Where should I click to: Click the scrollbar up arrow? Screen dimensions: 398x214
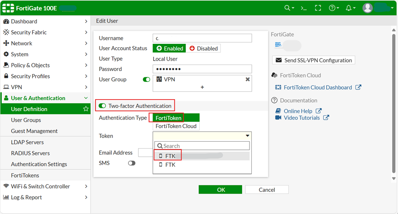pos(394,30)
